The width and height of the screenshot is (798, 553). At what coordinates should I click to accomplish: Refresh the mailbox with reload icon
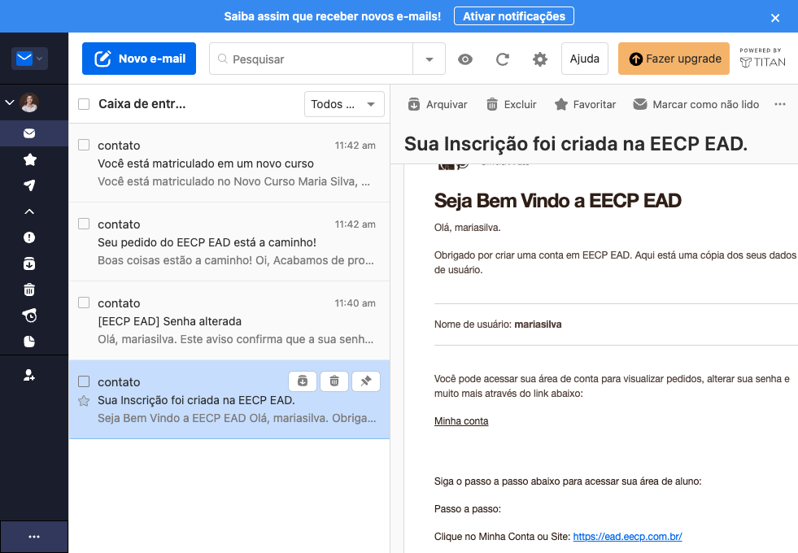pos(503,59)
